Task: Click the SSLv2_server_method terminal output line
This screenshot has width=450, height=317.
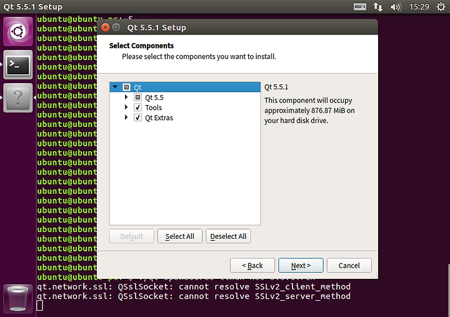Action: (x=194, y=296)
